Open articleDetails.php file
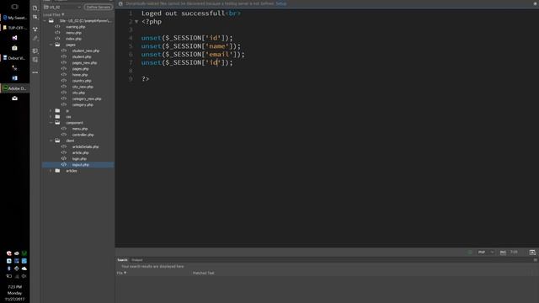539x303 pixels. click(85, 146)
